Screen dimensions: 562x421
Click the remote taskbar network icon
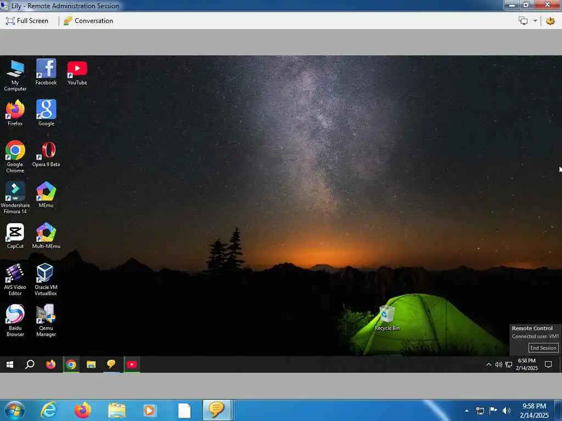point(509,365)
